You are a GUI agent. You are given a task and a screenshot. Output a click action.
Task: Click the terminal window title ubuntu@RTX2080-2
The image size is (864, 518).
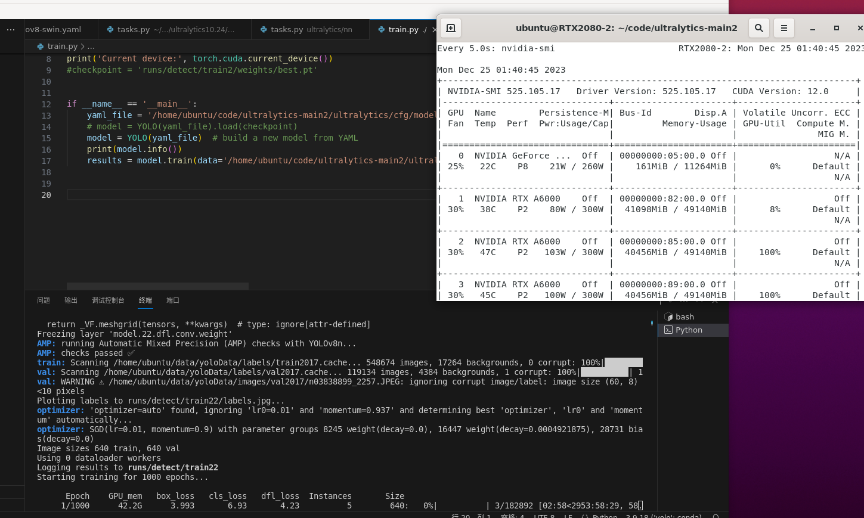(627, 28)
